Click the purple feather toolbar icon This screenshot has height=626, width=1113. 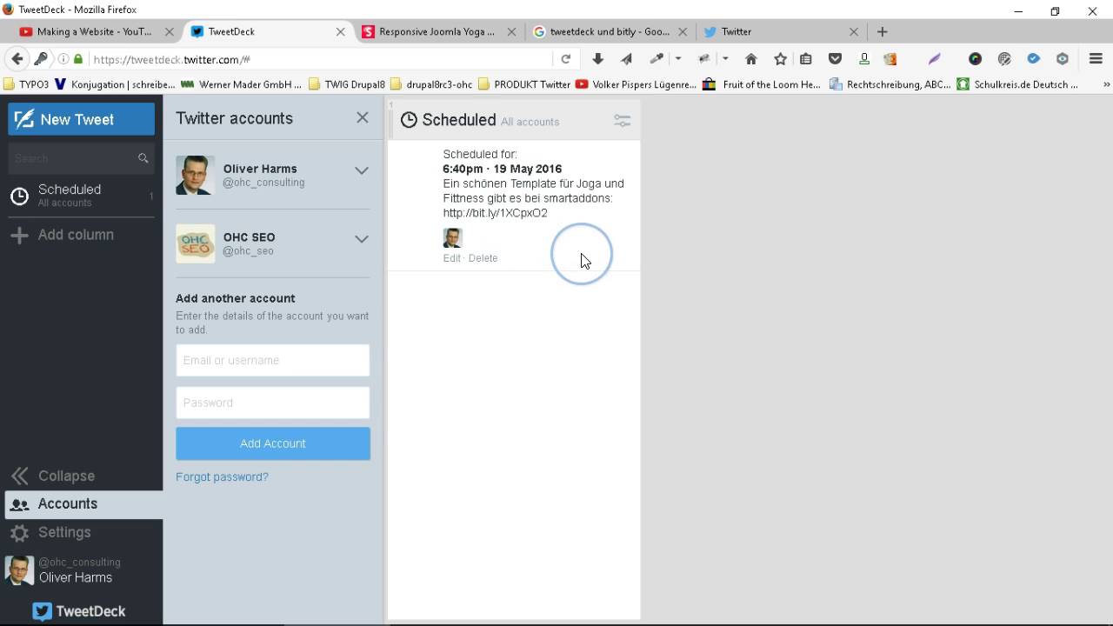[x=935, y=59]
